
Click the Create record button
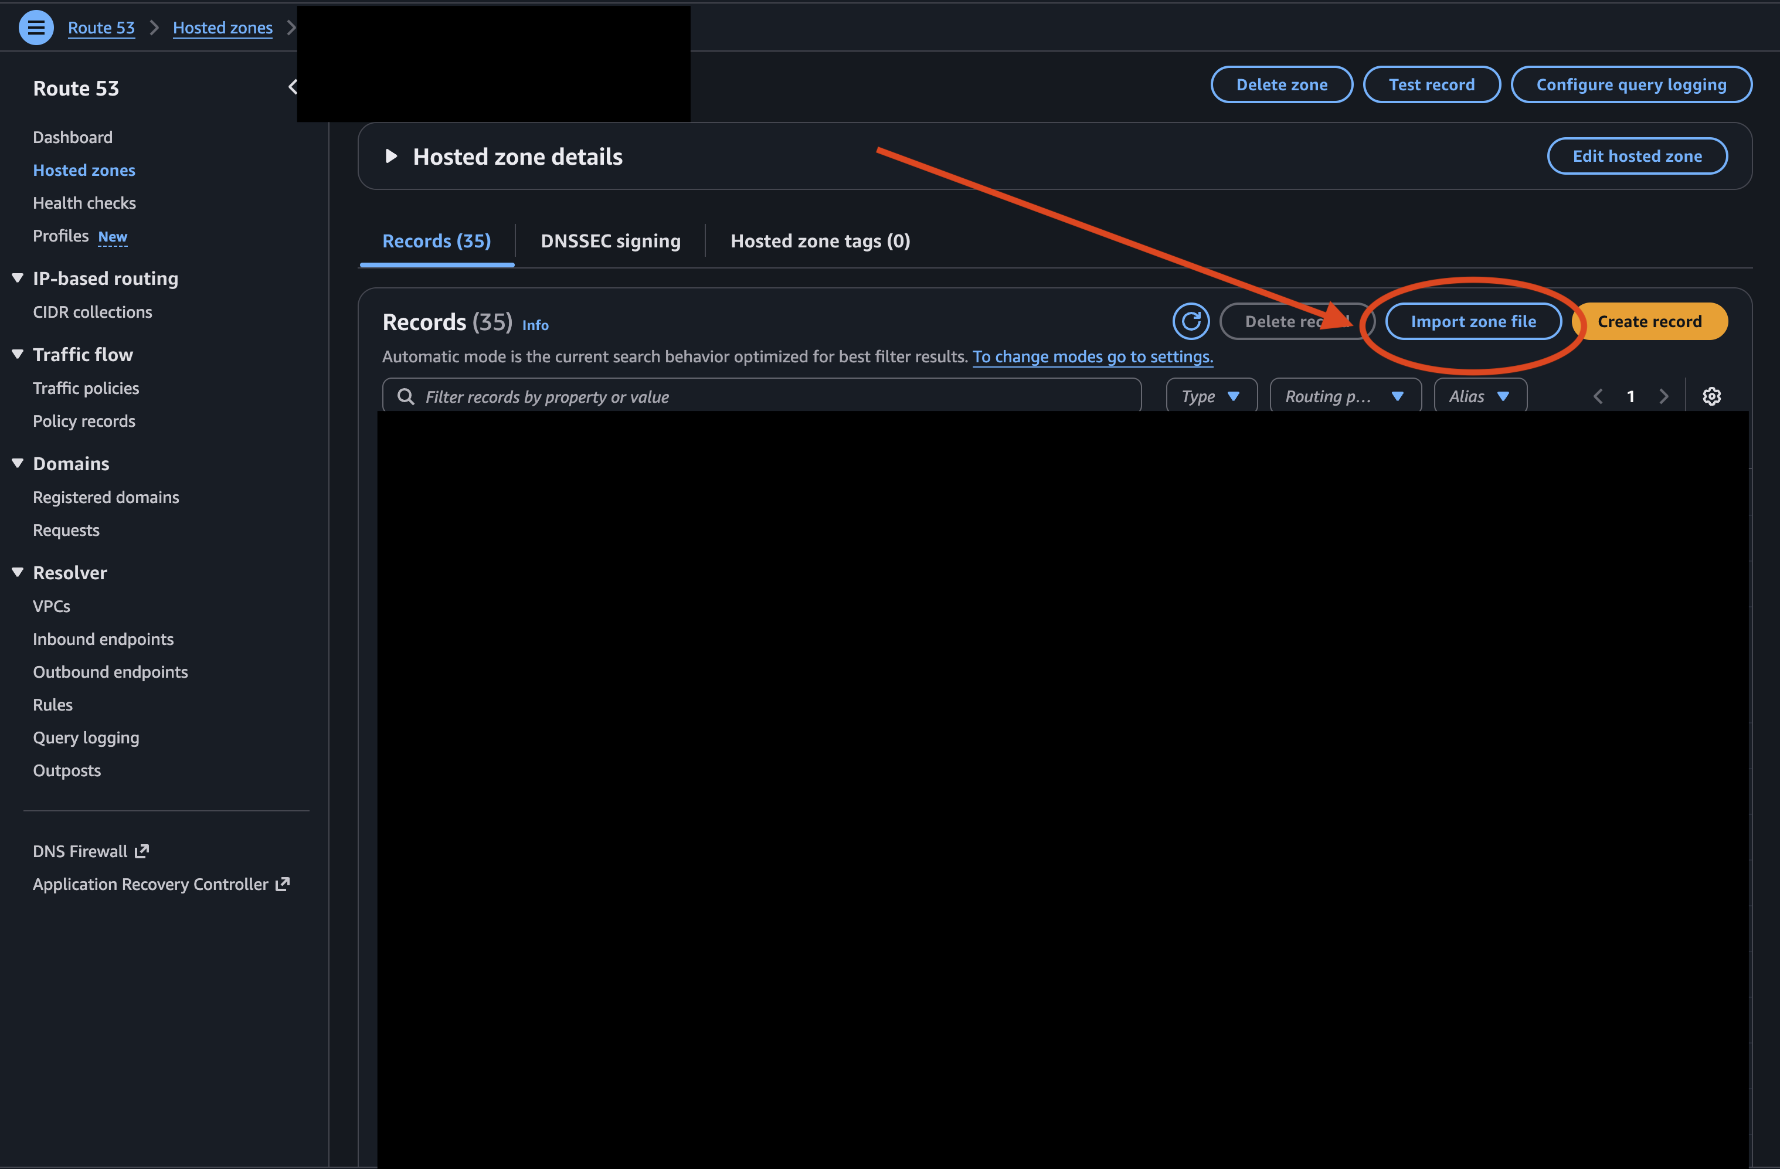pyautogui.click(x=1650, y=321)
